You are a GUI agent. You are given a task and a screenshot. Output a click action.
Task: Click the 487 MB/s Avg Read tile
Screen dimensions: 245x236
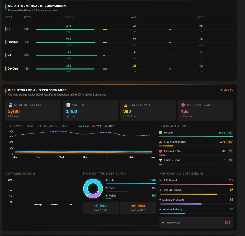coord(100,208)
